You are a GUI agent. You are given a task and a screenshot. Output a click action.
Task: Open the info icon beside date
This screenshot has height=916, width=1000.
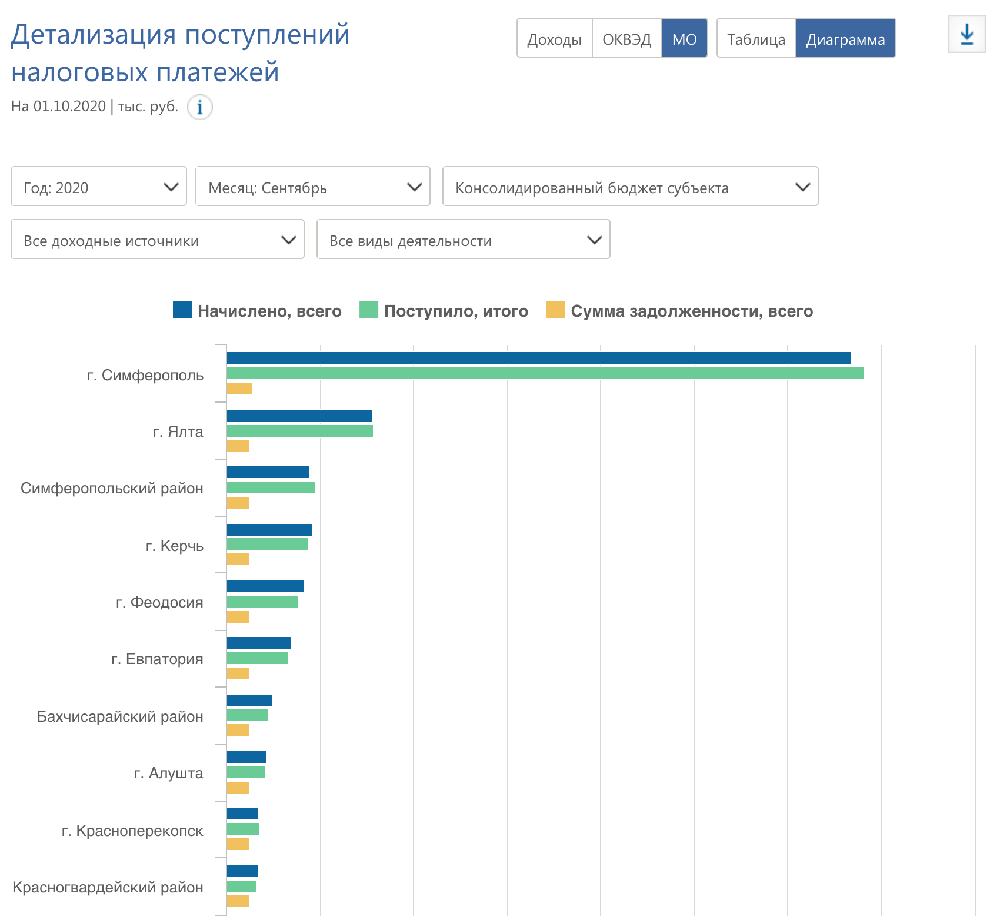click(x=200, y=107)
